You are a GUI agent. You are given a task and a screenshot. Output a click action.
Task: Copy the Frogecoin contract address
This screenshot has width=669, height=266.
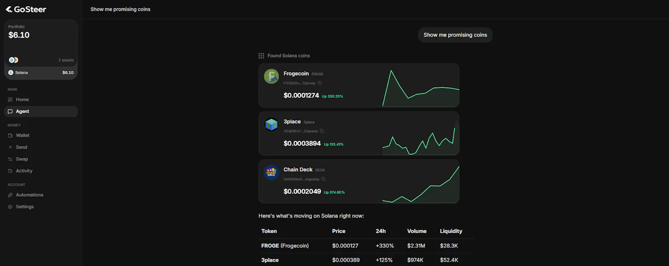(x=320, y=83)
